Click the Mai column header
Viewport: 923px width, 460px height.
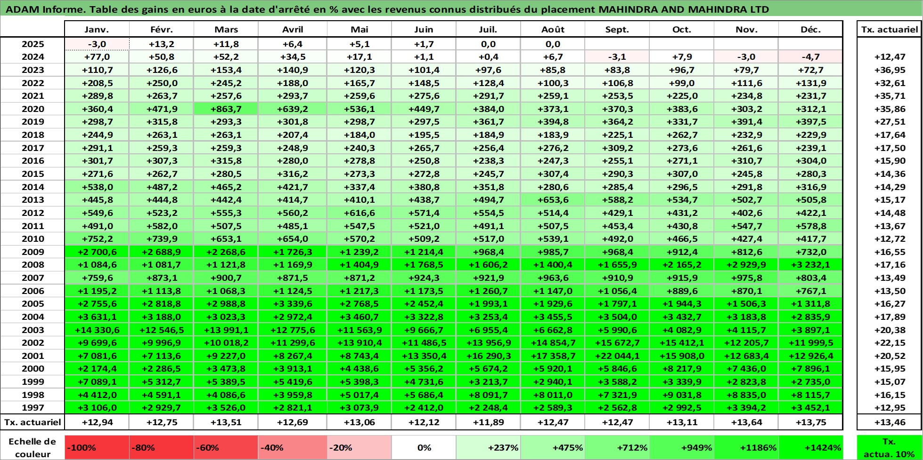point(359,29)
